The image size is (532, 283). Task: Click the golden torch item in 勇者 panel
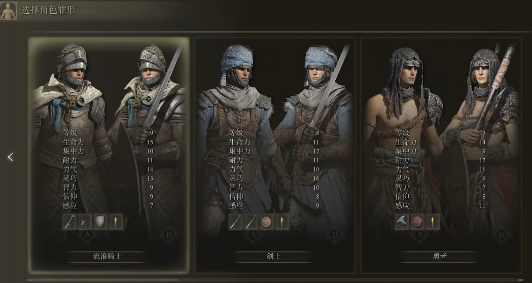[x=433, y=222]
